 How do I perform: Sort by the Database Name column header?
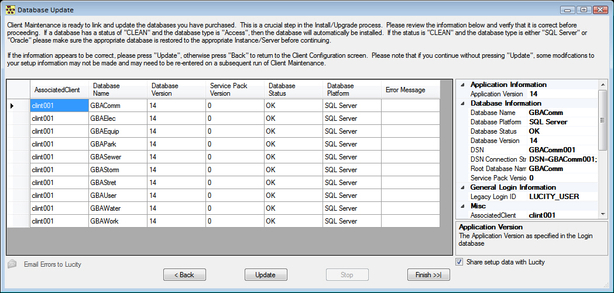click(118, 90)
